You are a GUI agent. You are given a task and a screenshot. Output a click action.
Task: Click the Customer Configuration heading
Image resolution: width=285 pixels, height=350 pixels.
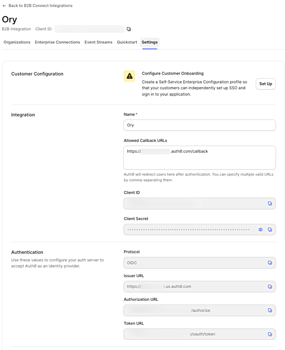click(x=37, y=74)
